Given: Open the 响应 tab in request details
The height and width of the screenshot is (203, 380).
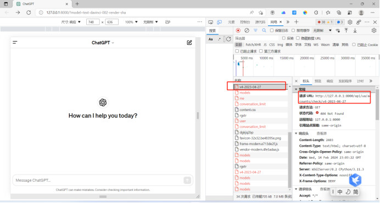Looking at the screenshot, I should pos(330,81).
